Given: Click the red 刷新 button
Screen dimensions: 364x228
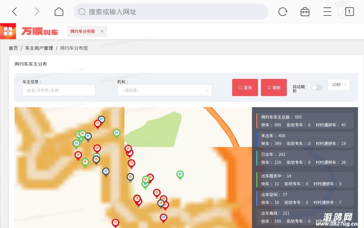Looking at the screenshot, I should pos(274,87).
